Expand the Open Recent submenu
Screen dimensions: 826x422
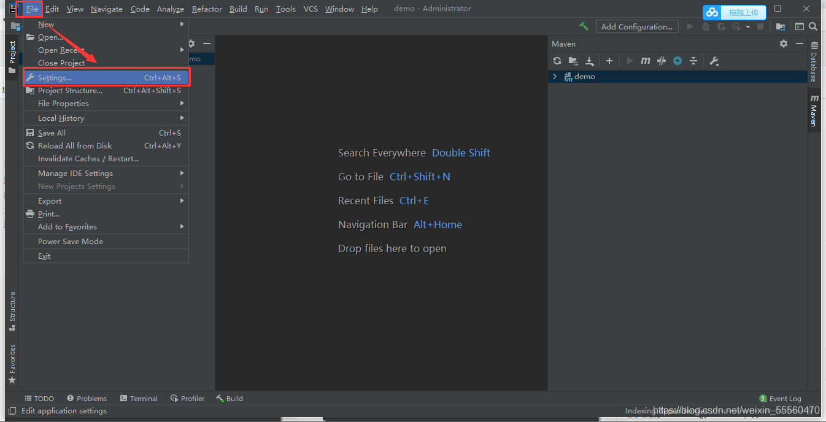tap(106, 50)
